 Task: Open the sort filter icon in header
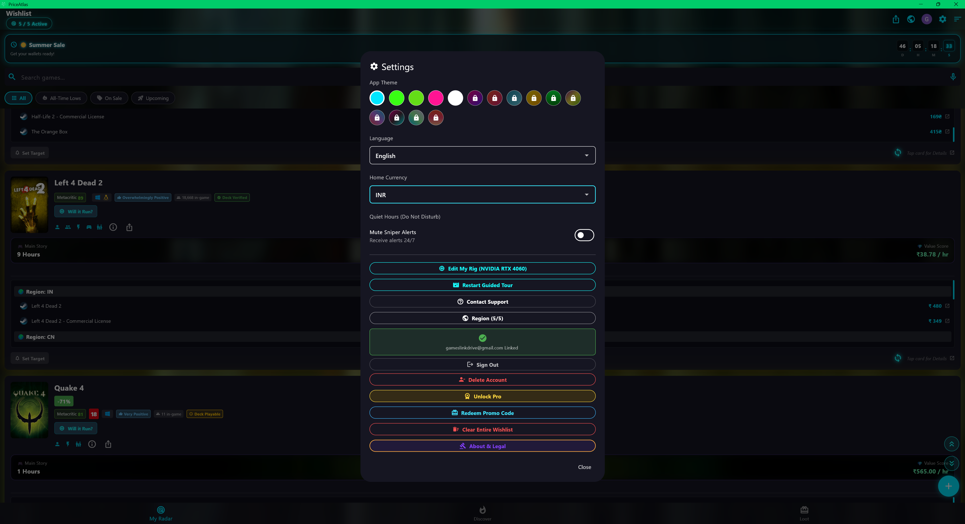957,19
